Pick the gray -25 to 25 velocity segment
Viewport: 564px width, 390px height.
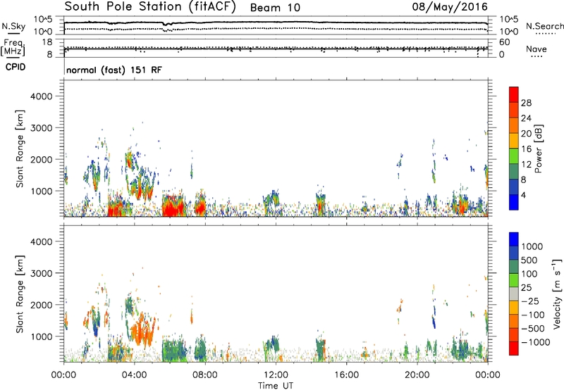click(x=514, y=294)
